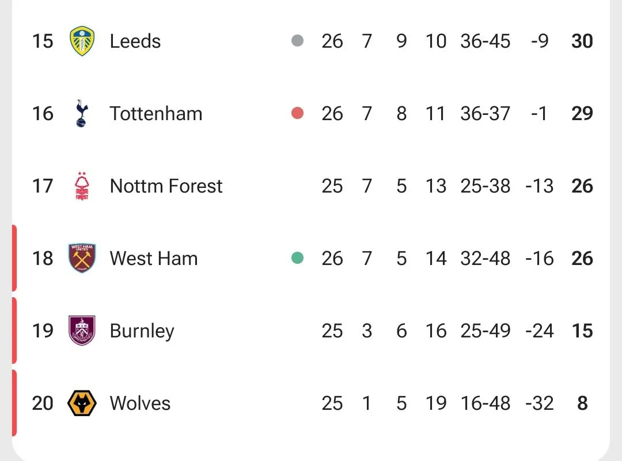Image resolution: width=622 pixels, height=461 pixels.
Task: Open the Leeds team name
Action: (135, 41)
